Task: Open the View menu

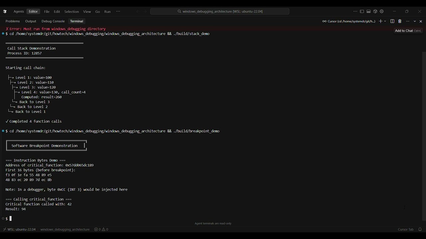Action: click(87, 12)
